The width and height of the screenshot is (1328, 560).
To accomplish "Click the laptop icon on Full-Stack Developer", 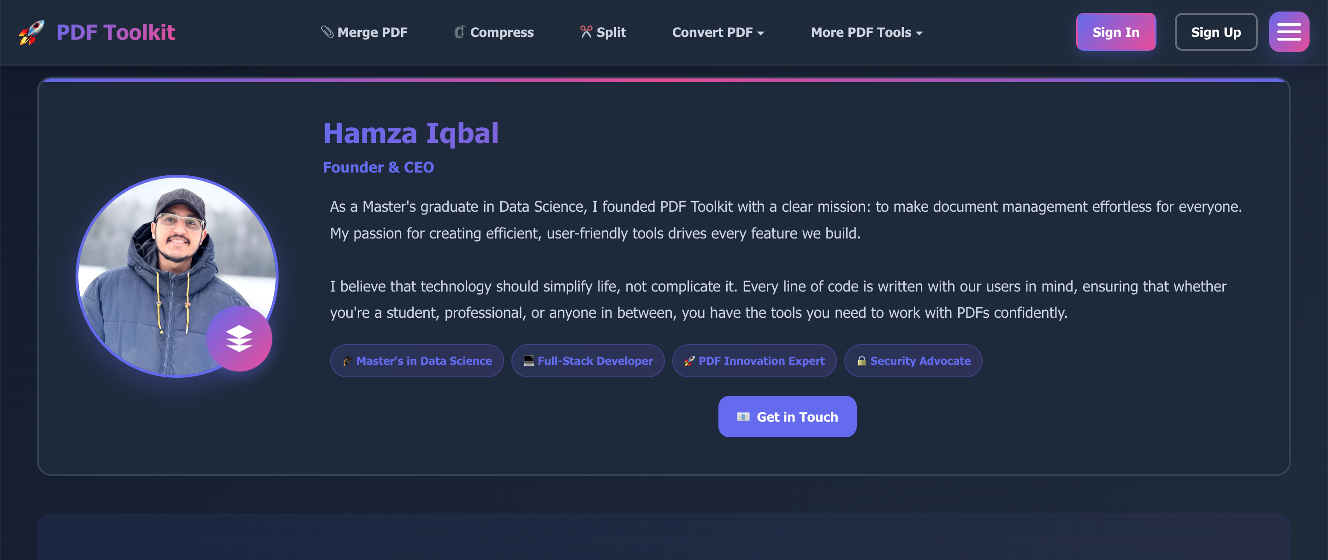I will point(528,361).
